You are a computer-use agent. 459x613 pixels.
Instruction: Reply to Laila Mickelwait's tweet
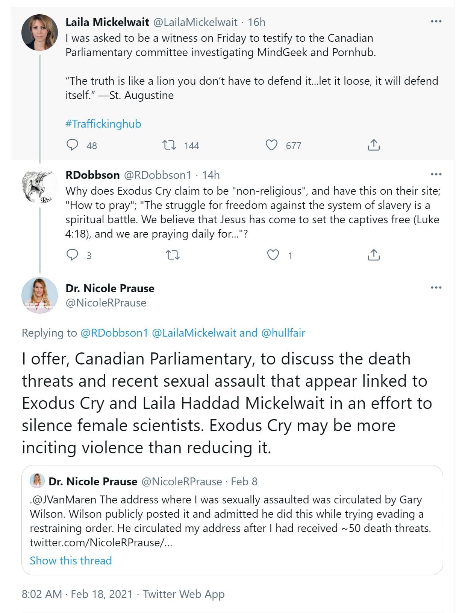tap(72, 145)
